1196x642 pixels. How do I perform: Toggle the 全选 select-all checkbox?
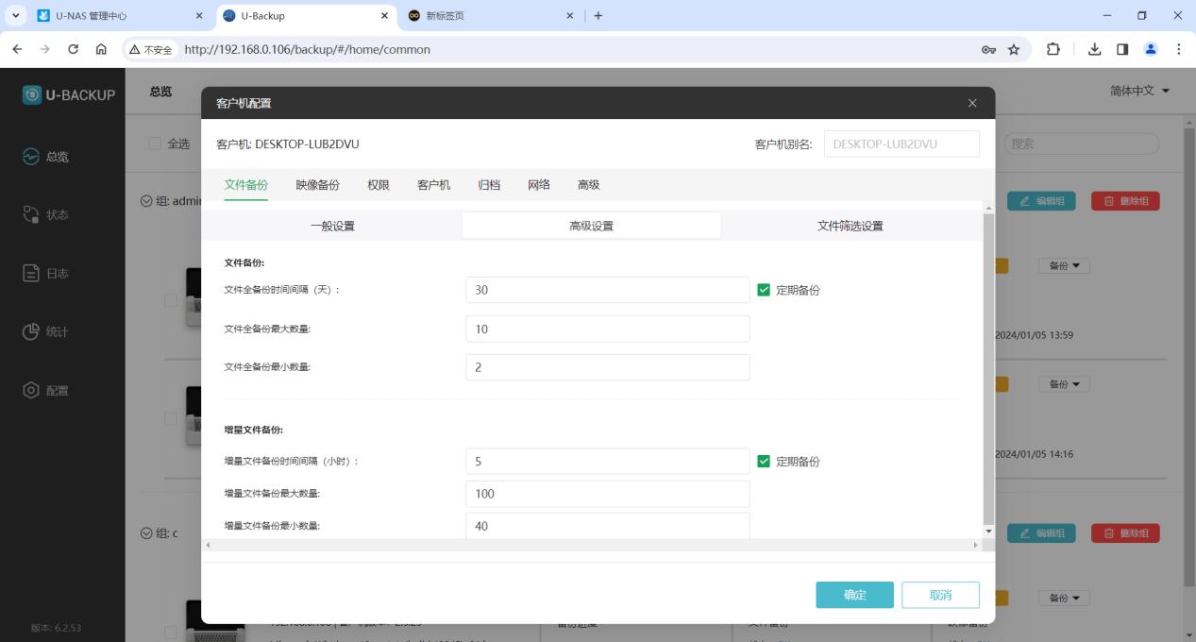point(155,144)
